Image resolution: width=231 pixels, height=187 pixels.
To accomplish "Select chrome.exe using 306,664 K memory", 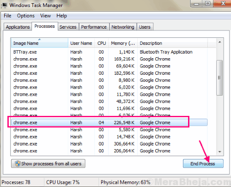I will pos(109,144).
